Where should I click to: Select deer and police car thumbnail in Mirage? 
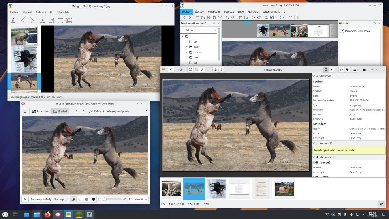tap(24, 36)
